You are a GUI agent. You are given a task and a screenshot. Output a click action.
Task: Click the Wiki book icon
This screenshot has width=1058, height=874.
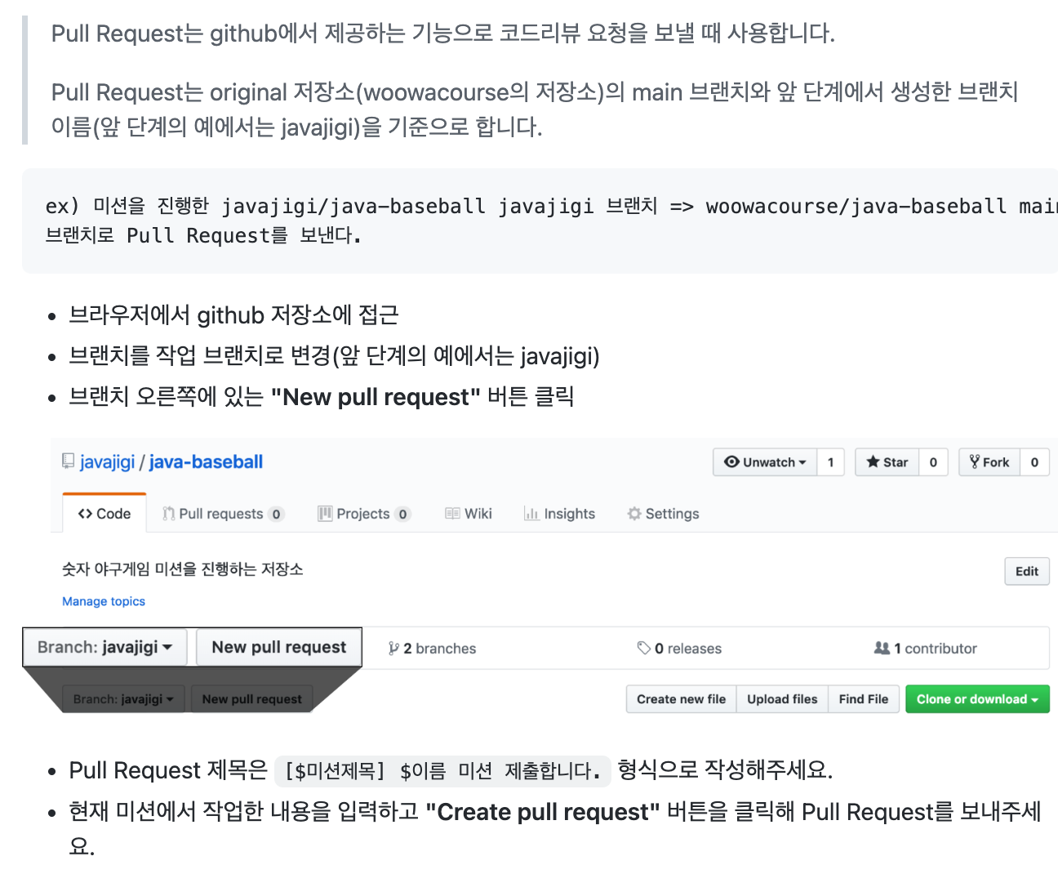(x=452, y=514)
